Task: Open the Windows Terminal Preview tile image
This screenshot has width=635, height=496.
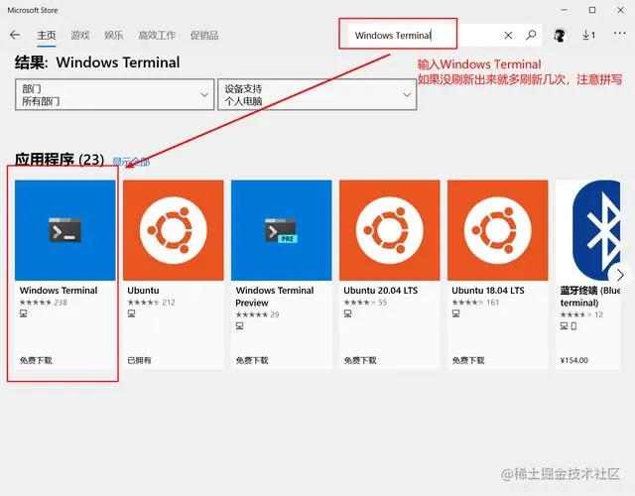Action: [x=282, y=230]
